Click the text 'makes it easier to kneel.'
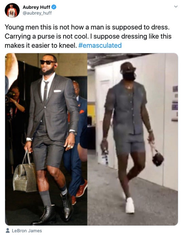 pyautogui.click(x=41, y=45)
